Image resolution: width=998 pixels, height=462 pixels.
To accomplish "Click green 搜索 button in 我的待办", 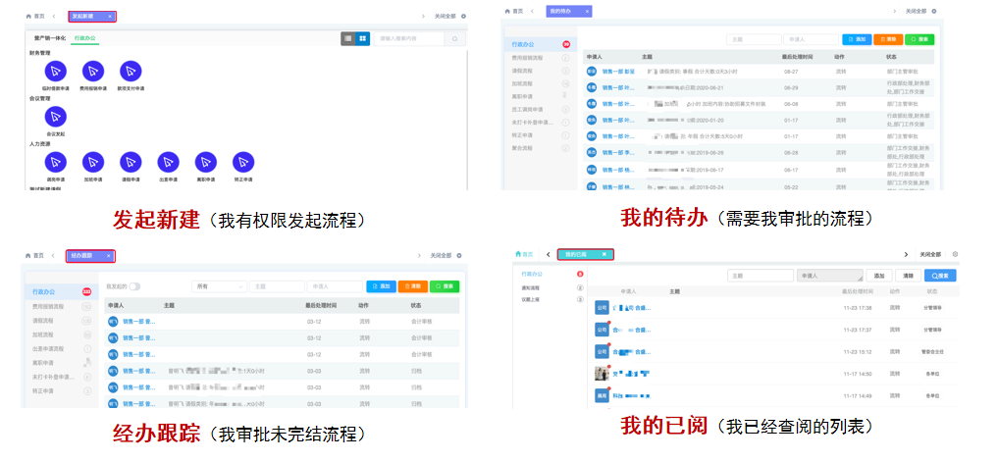I will click(x=919, y=39).
